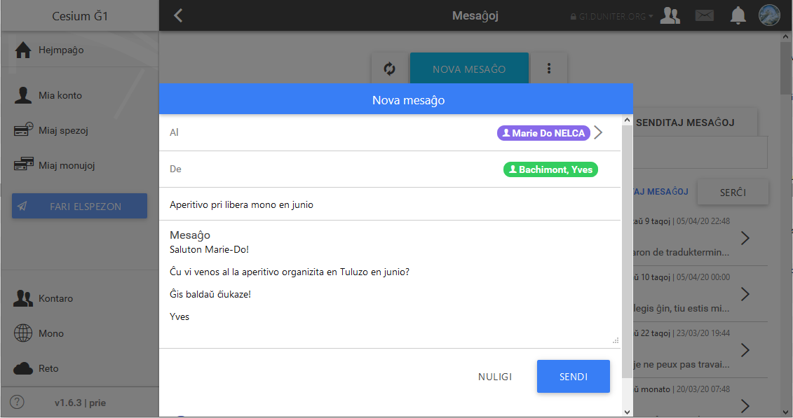Open message dated 23/03/20 19:44
The height and width of the screenshot is (418, 793).
point(700,350)
